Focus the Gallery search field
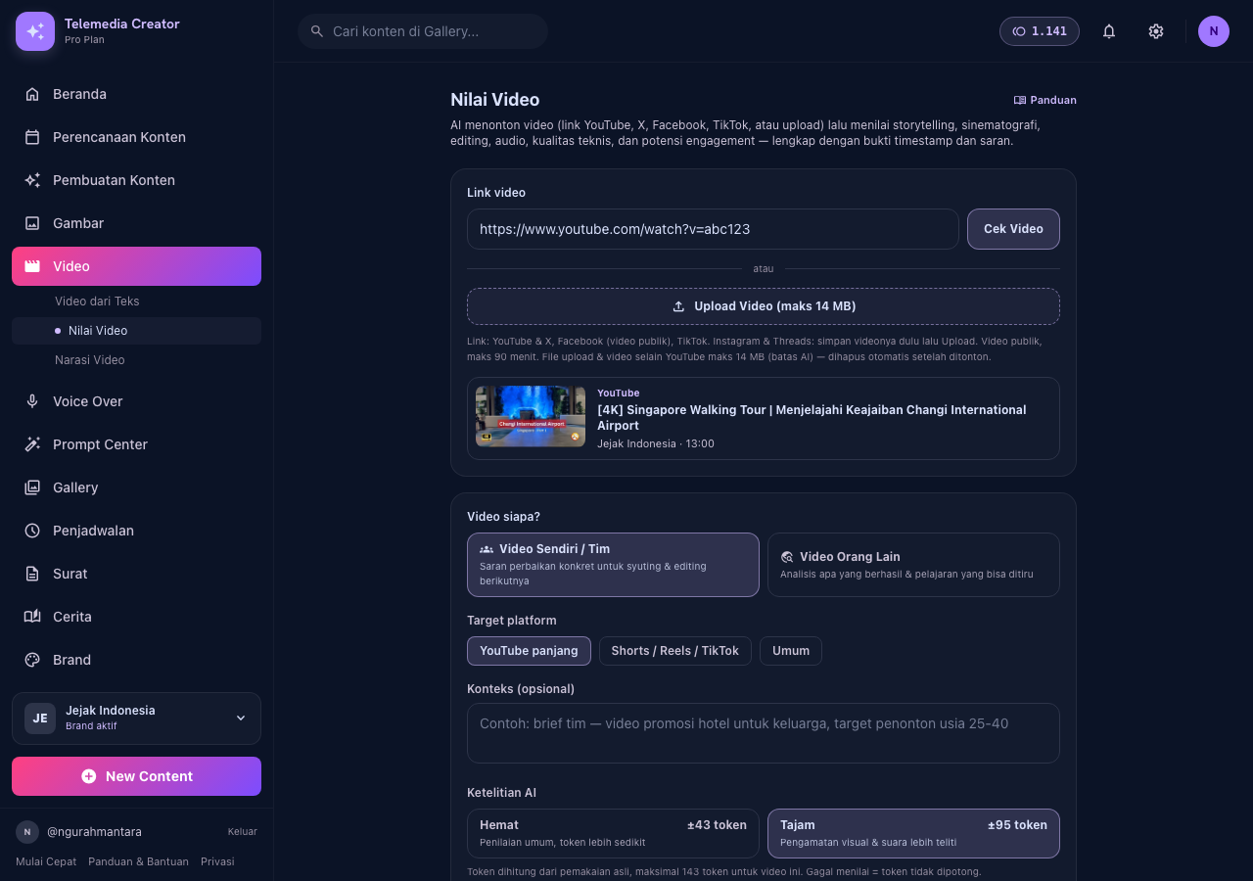The image size is (1253, 881). [423, 31]
